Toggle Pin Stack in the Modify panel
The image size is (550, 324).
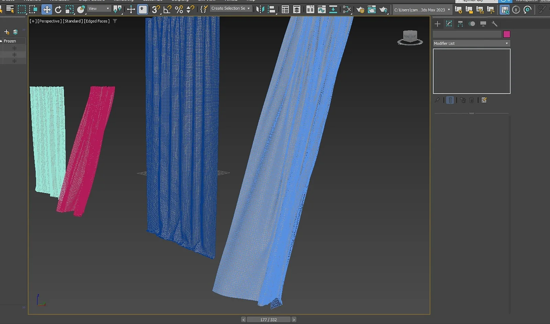(438, 100)
